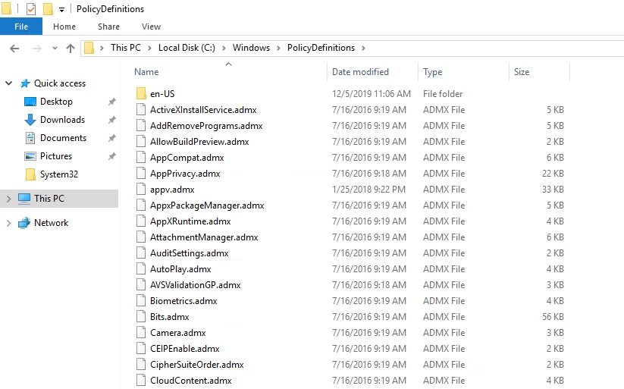Select AllowBuildPreview.admx file
This screenshot has width=624, height=389.
click(x=199, y=142)
